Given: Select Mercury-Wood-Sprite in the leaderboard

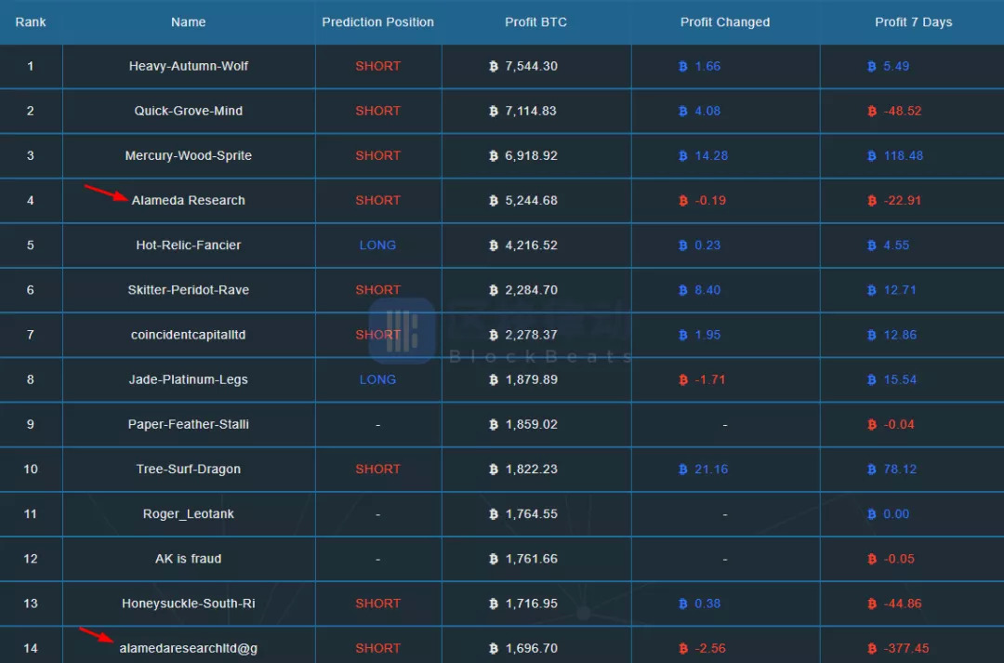Looking at the screenshot, I should click(188, 155).
